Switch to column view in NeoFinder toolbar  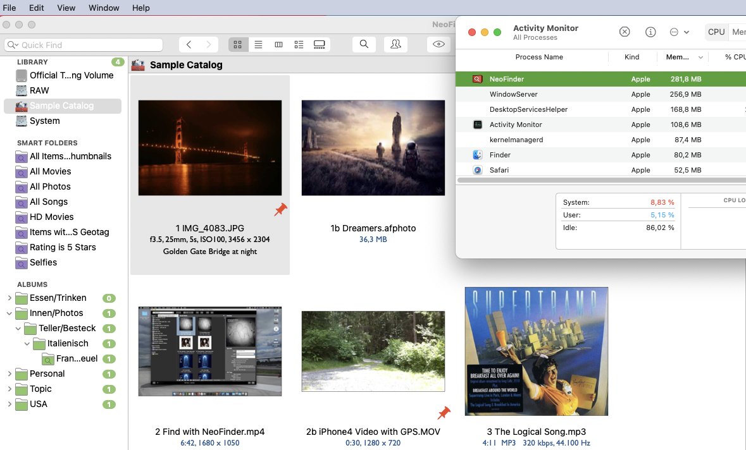coord(279,45)
